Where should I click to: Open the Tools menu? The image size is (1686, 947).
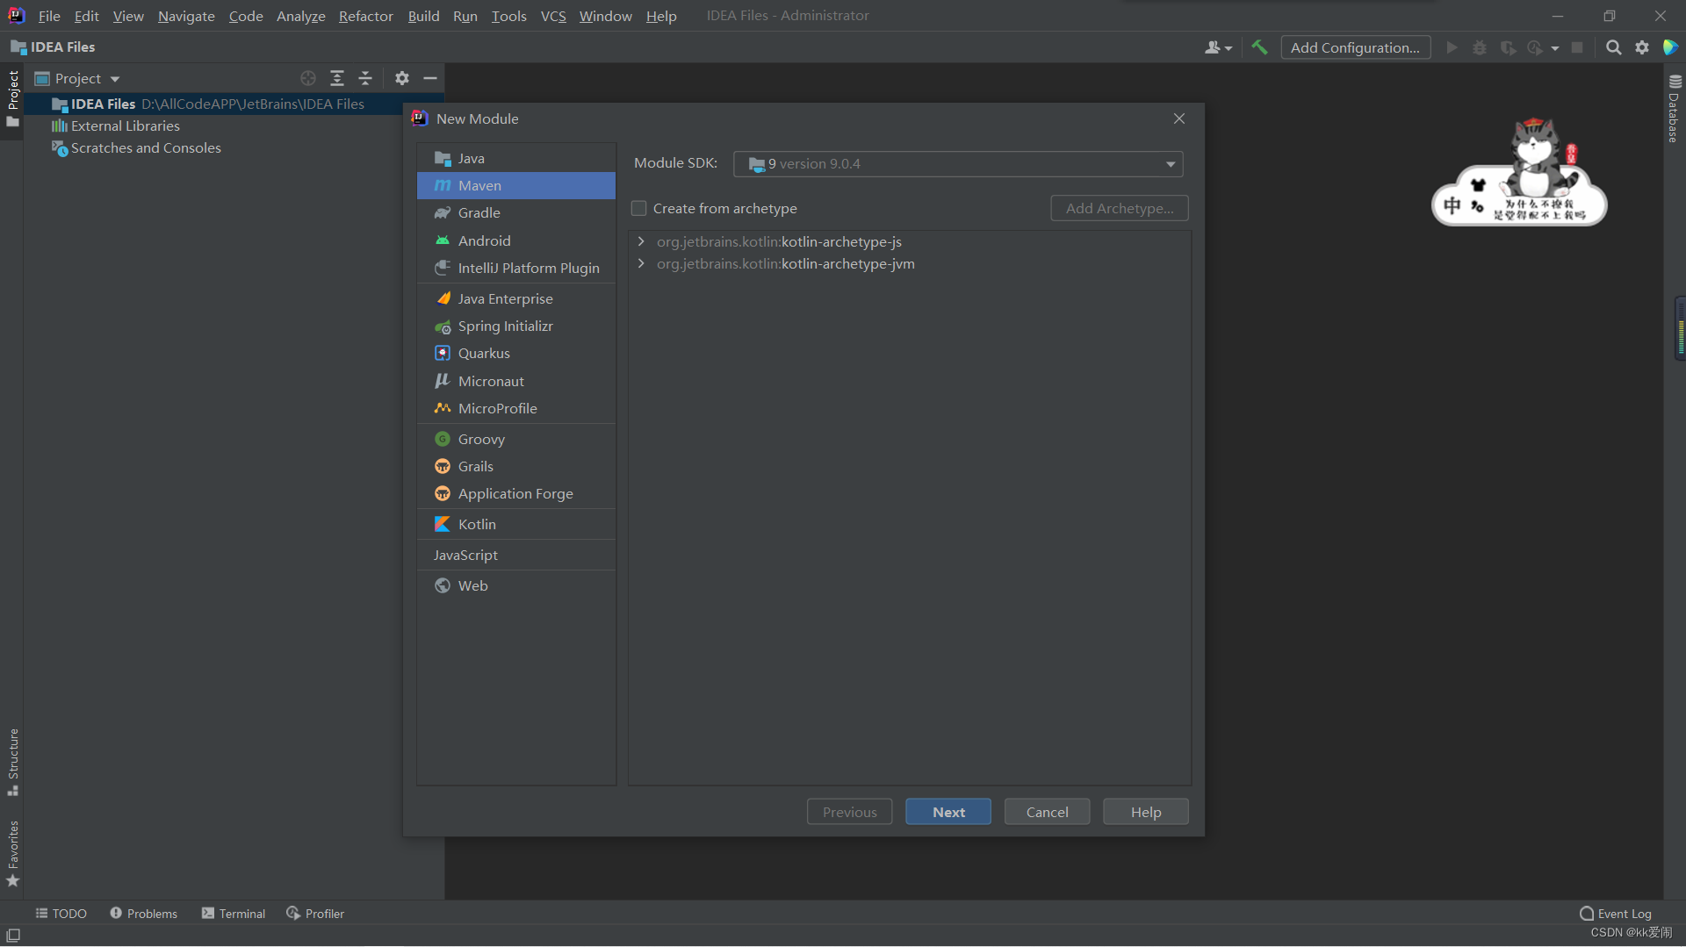pyautogui.click(x=508, y=16)
